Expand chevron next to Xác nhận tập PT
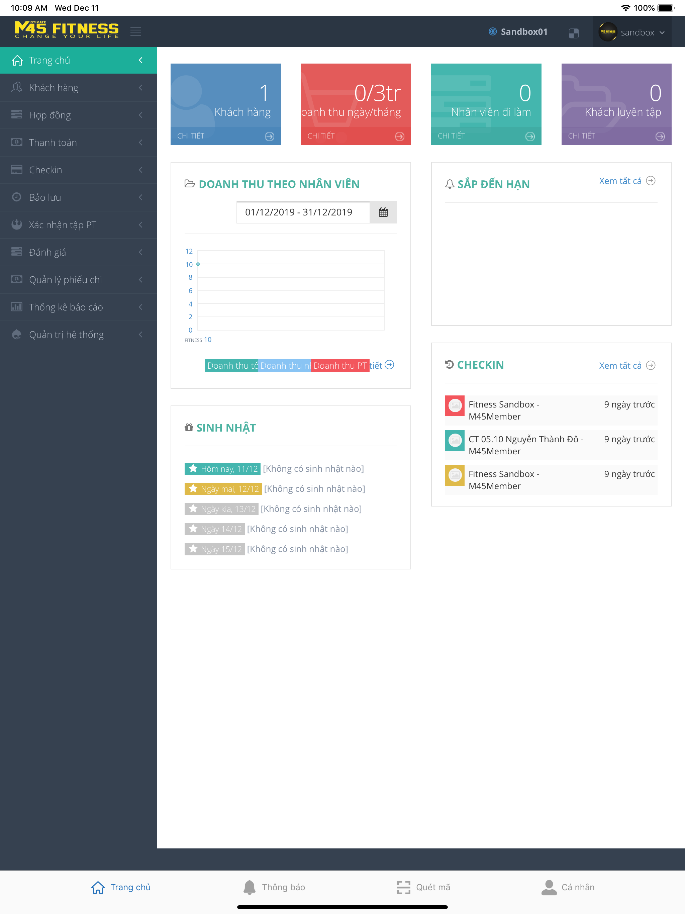Screen dimensions: 685x914 (x=140, y=225)
